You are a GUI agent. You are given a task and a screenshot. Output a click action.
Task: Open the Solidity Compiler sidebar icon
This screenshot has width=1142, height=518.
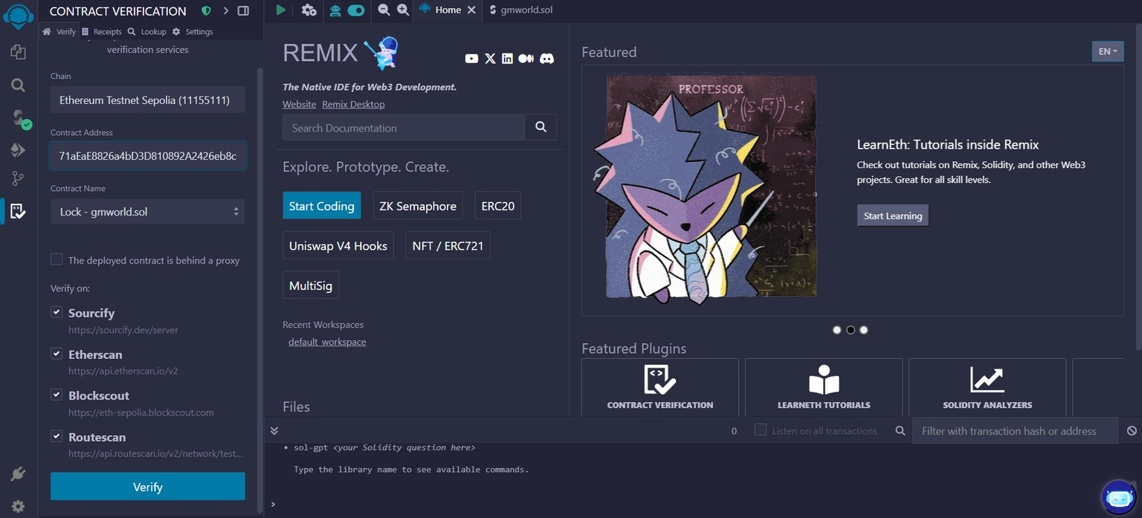click(18, 117)
